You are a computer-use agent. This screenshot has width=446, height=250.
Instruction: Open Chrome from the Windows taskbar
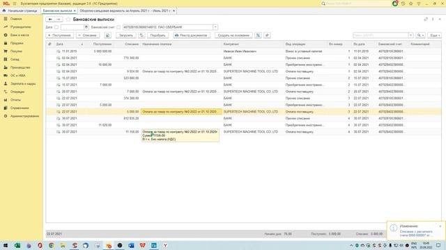52,245
